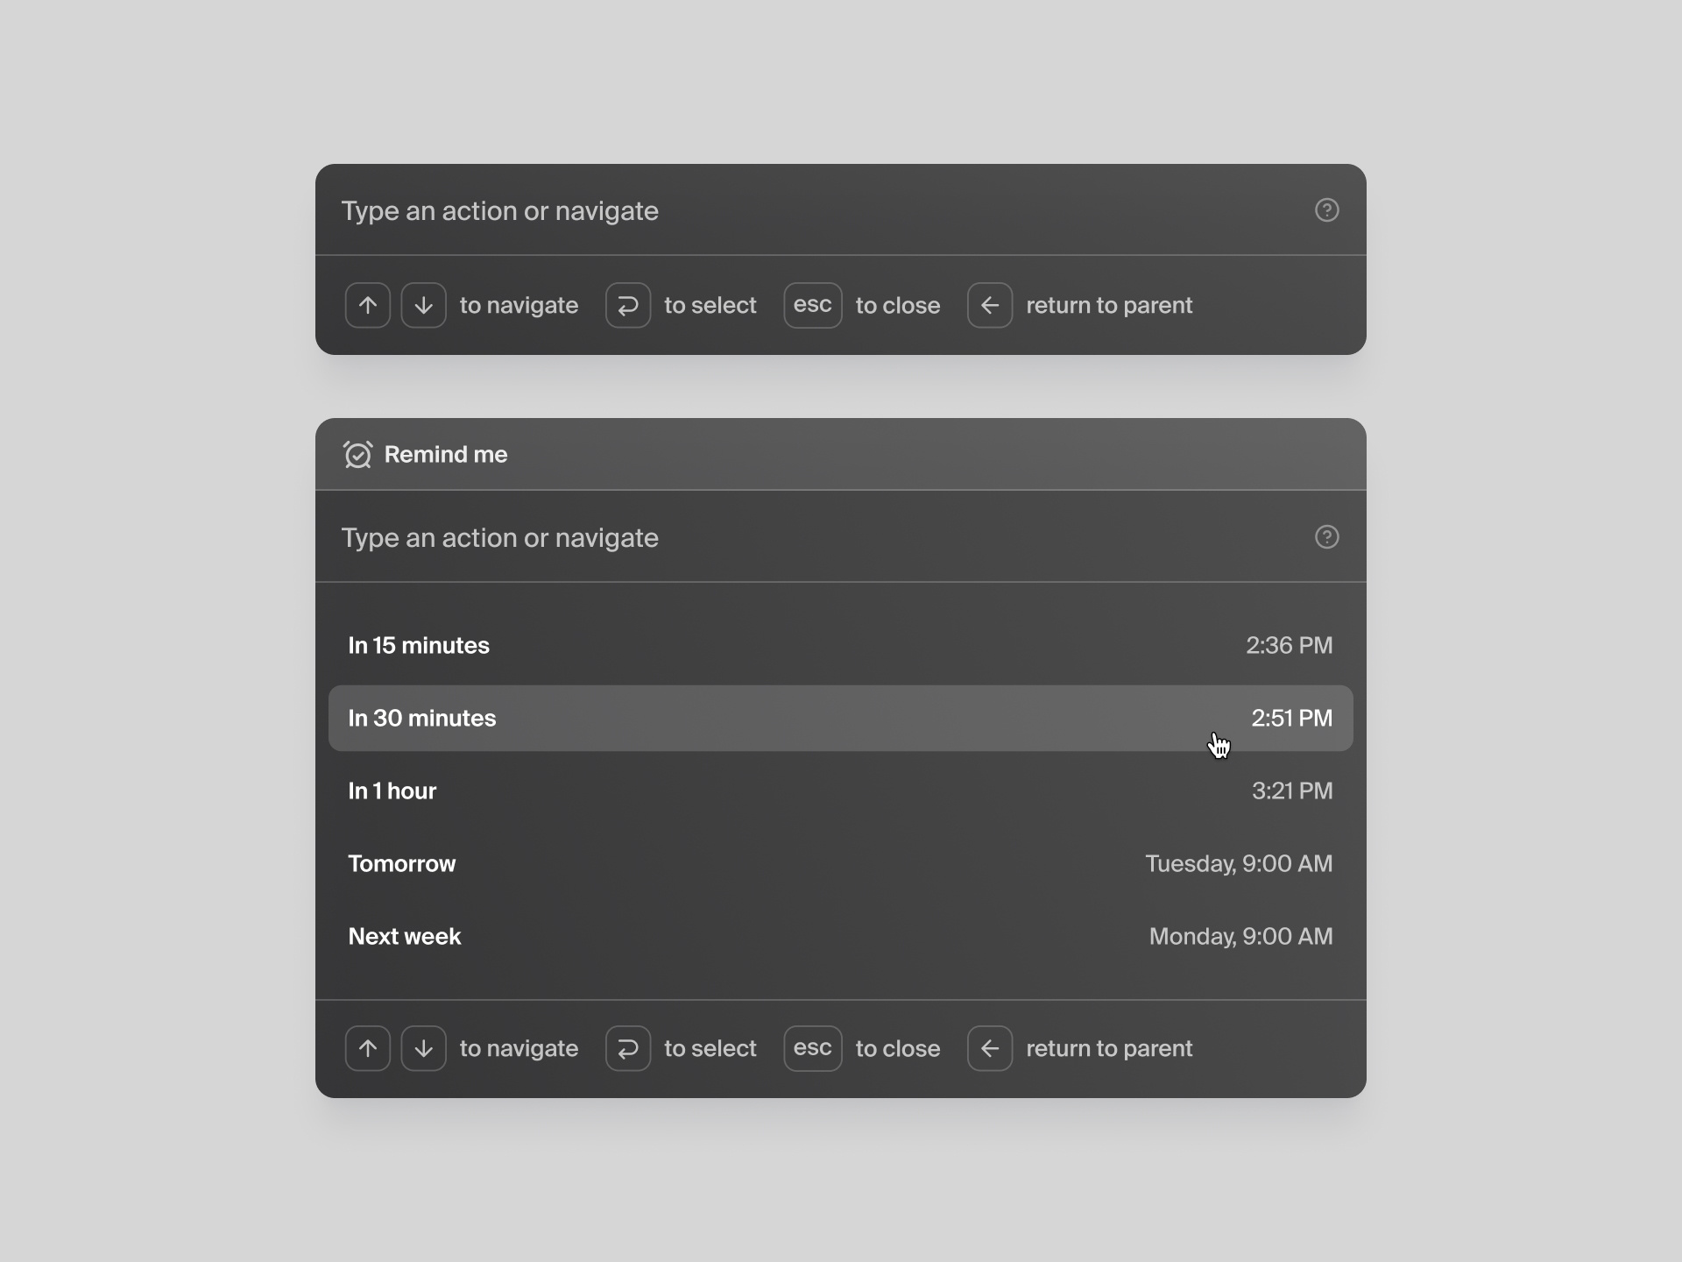Open the help icon in the top search bar
This screenshot has height=1262, width=1682.
(x=1327, y=210)
